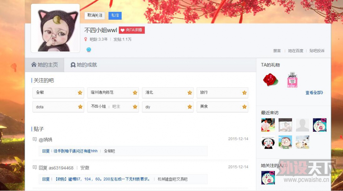This screenshot has height=191, width=343.
Task: Open the last visitor avatar in second row
Action: point(302,142)
